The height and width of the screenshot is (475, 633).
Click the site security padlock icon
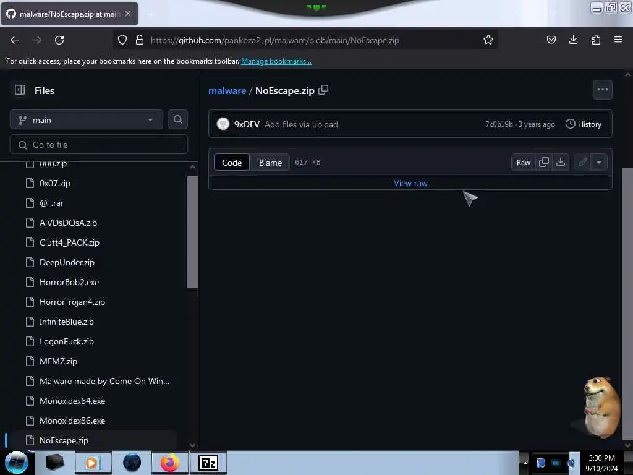(140, 40)
